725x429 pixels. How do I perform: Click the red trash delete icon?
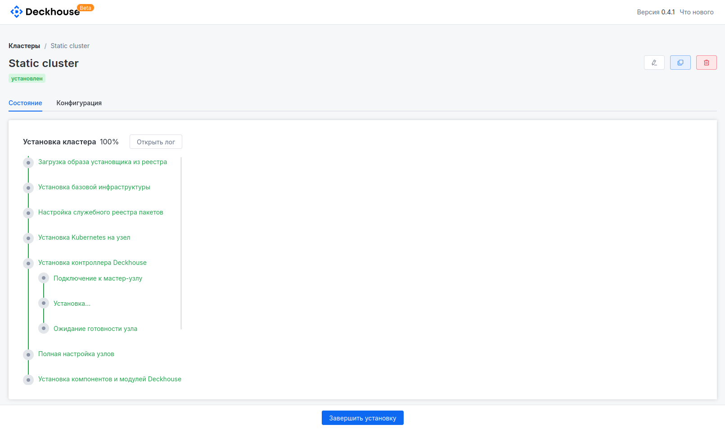click(706, 63)
